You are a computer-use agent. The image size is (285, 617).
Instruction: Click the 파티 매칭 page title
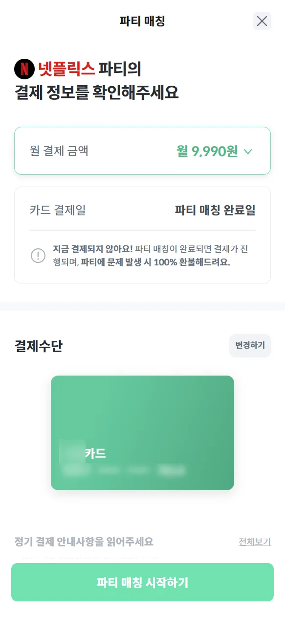142,21
